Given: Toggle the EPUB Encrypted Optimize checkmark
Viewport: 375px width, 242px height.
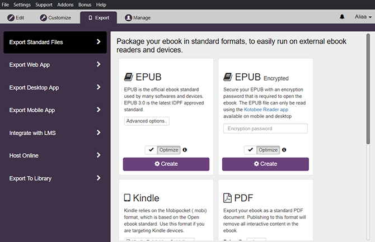Looking at the screenshot, I should [x=251, y=150].
